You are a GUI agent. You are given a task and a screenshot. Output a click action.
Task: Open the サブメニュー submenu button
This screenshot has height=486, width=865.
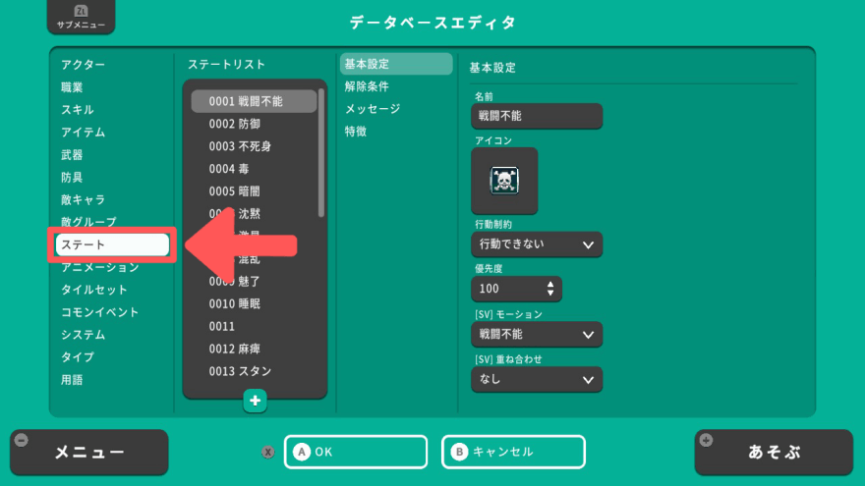pos(81,17)
